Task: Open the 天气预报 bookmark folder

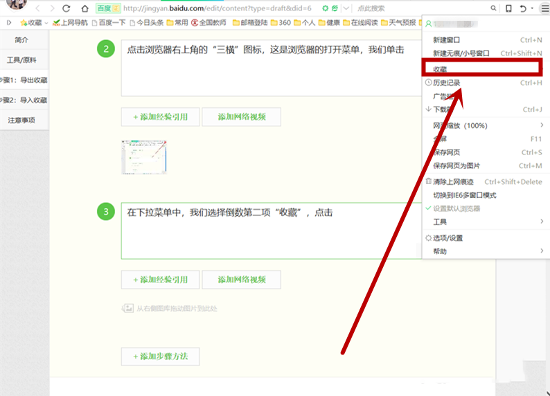Action: (398, 23)
